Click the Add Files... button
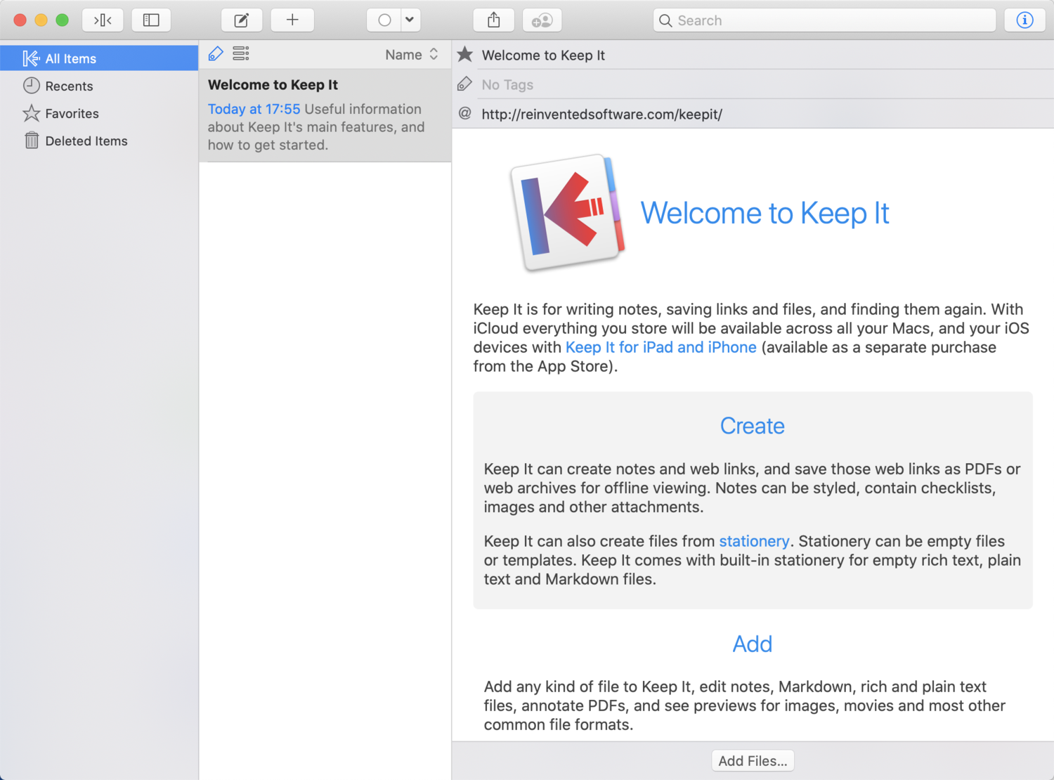Image resolution: width=1054 pixels, height=780 pixels. (x=753, y=761)
